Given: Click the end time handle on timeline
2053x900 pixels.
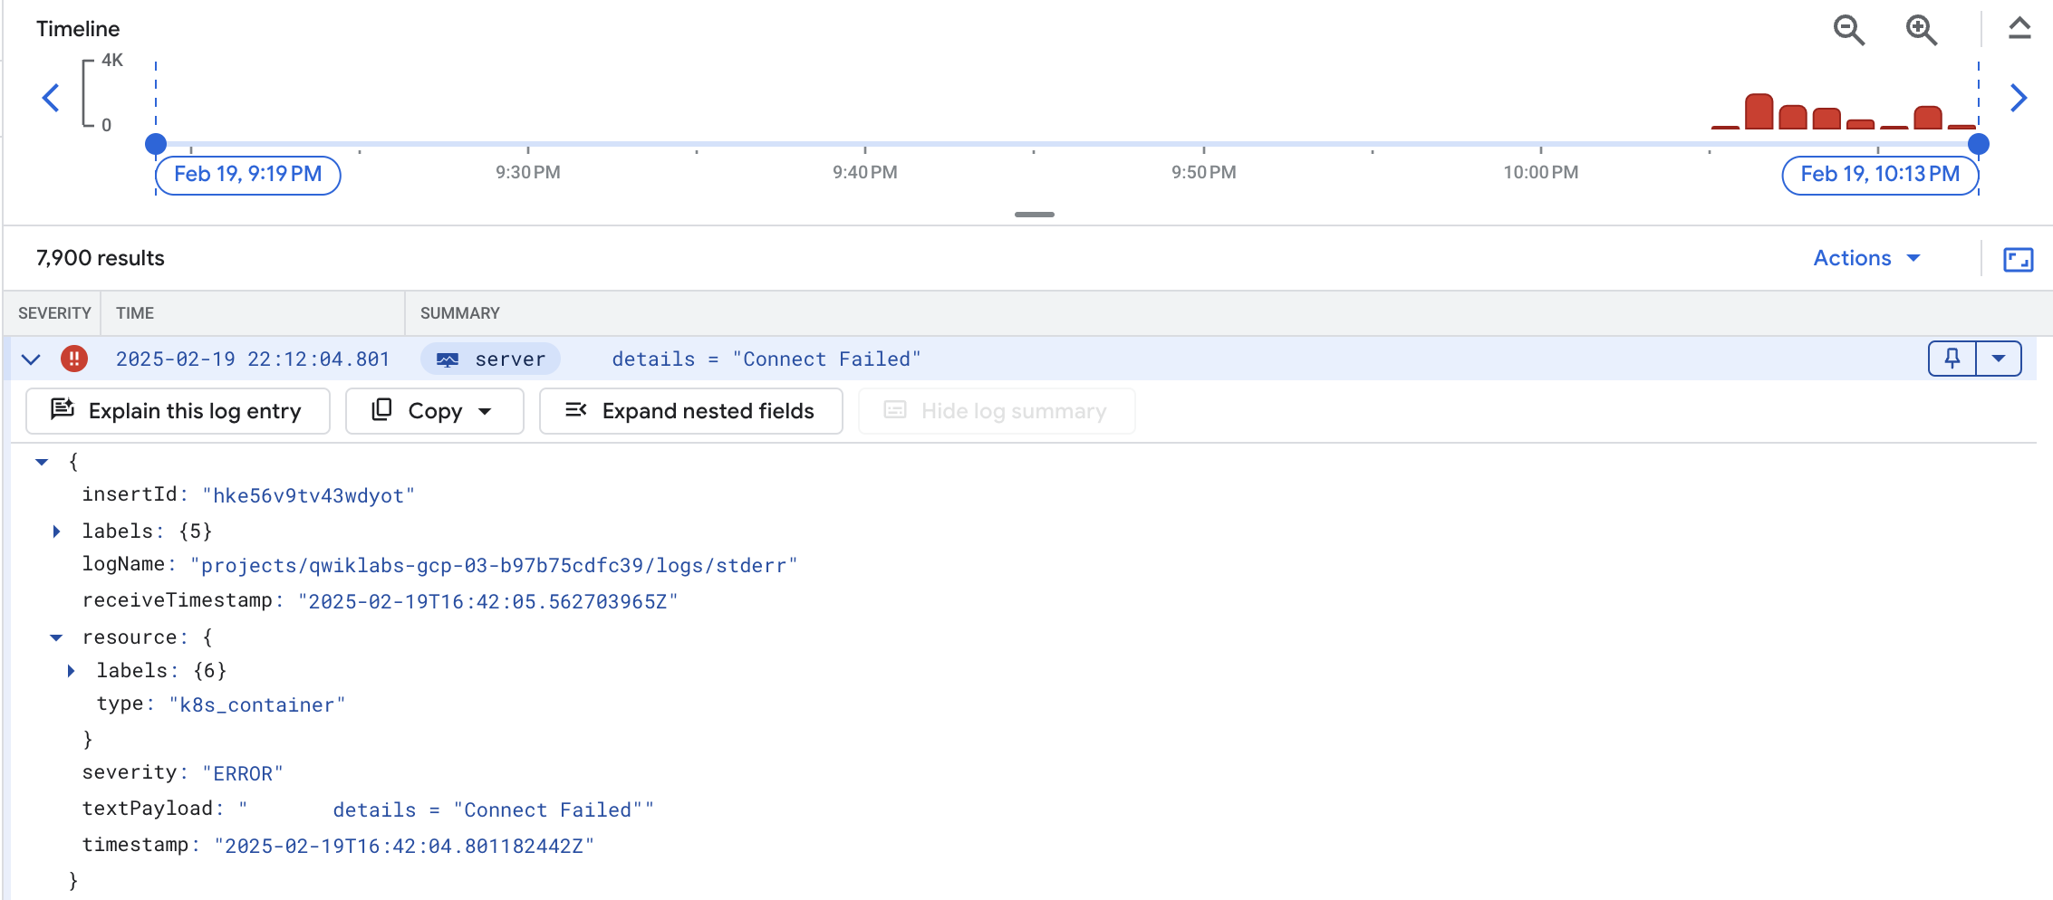Looking at the screenshot, I should pos(1979,144).
